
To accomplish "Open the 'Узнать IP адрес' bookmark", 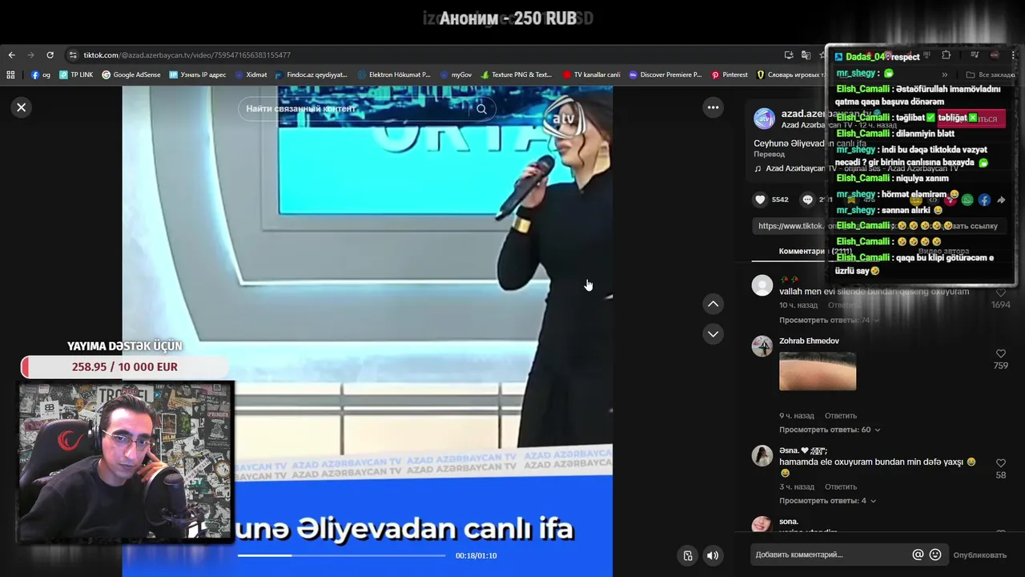I will [x=198, y=75].
